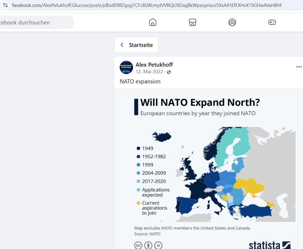Click the NATO expansion post text
The height and width of the screenshot is (249, 303).
click(140, 81)
